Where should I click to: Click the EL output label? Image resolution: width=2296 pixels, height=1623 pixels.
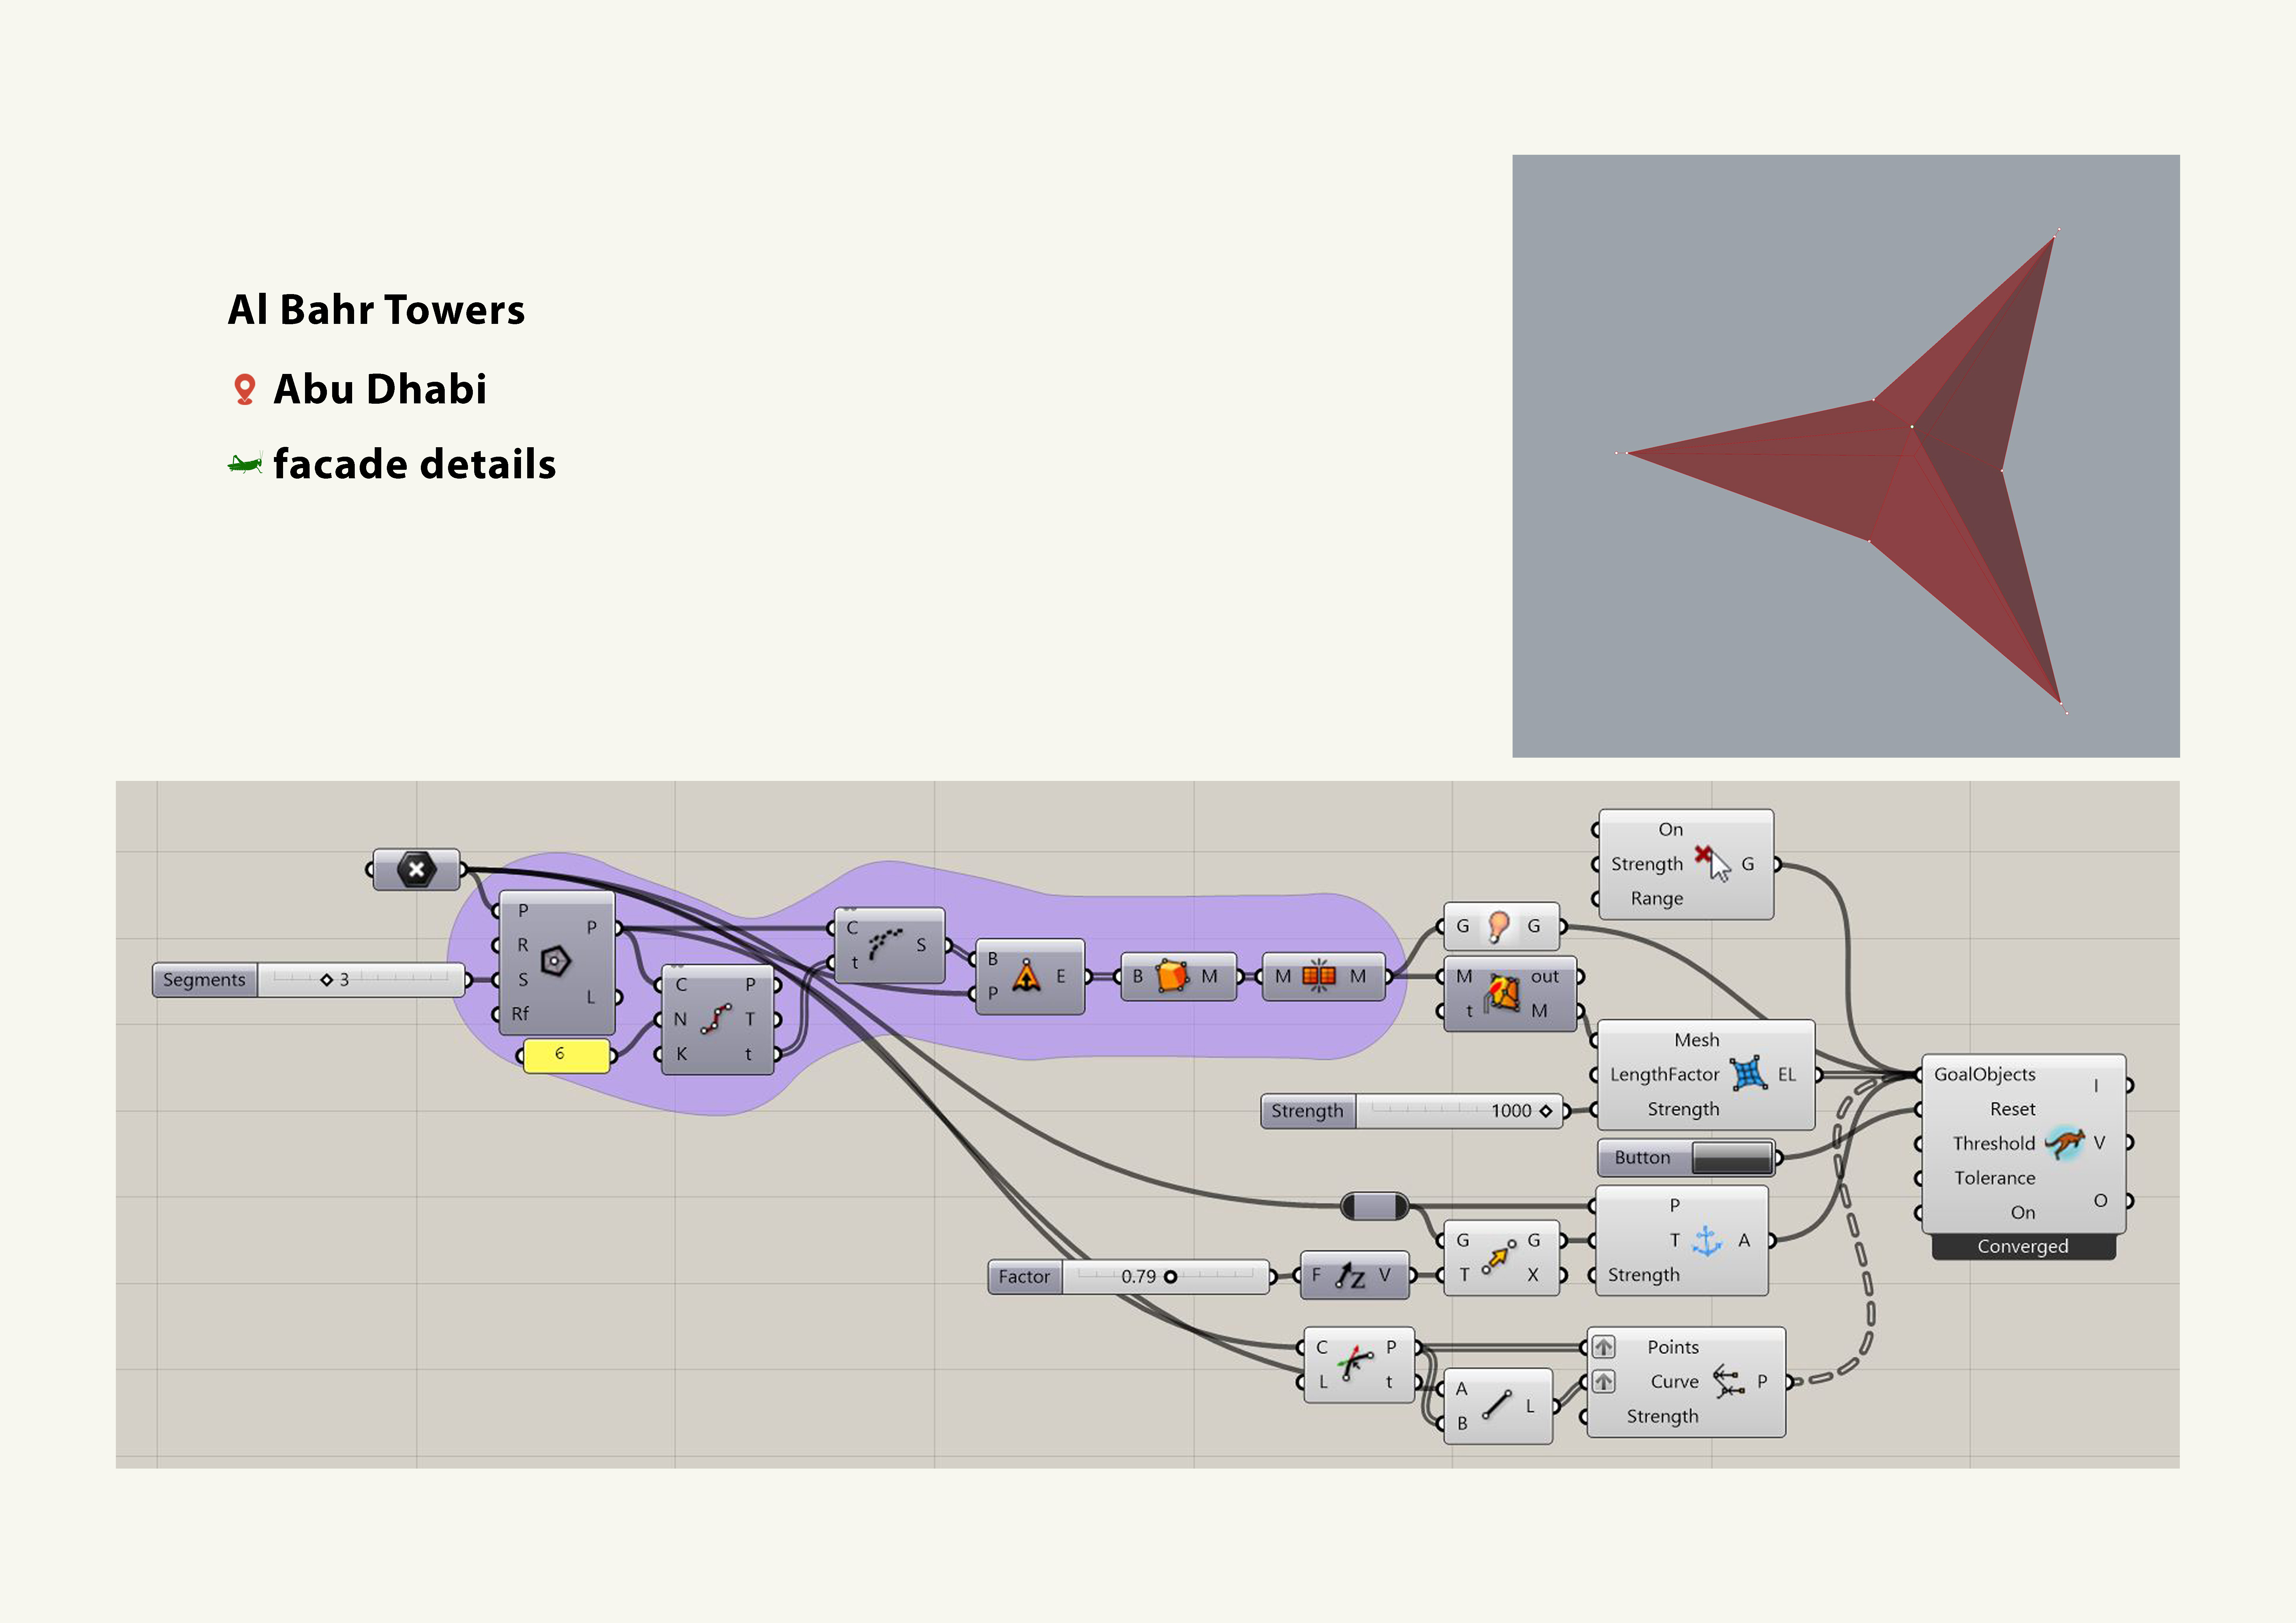point(1787,1075)
